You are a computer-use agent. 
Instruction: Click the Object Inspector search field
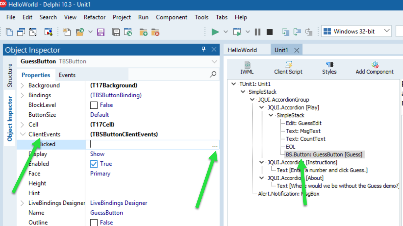[x=168, y=75]
